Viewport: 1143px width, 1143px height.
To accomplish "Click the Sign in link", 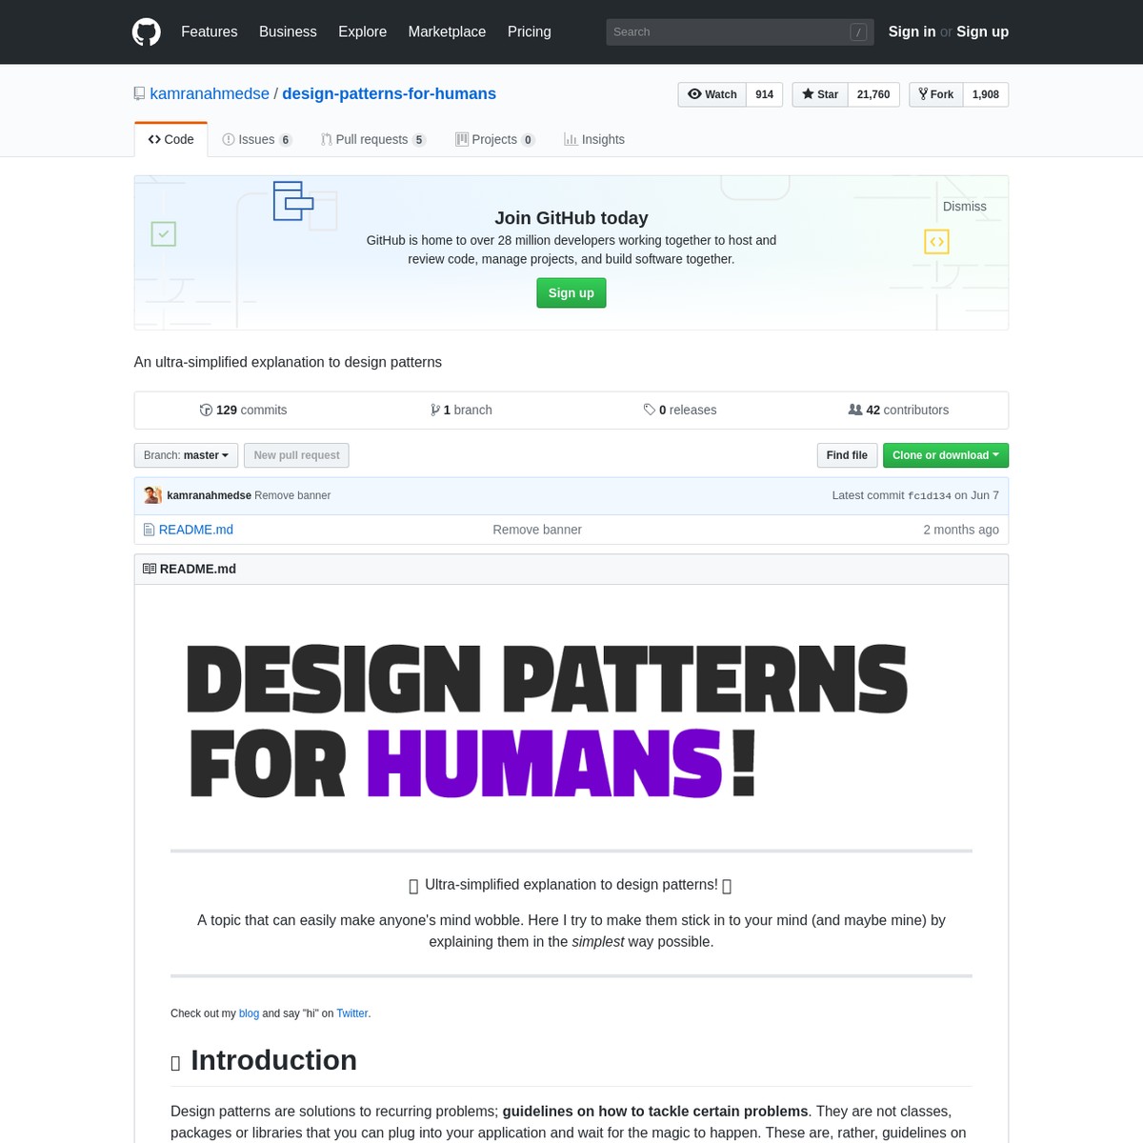I will click(x=912, y=31).
